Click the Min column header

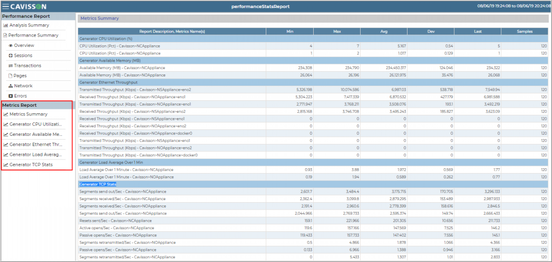coord(289,31)
